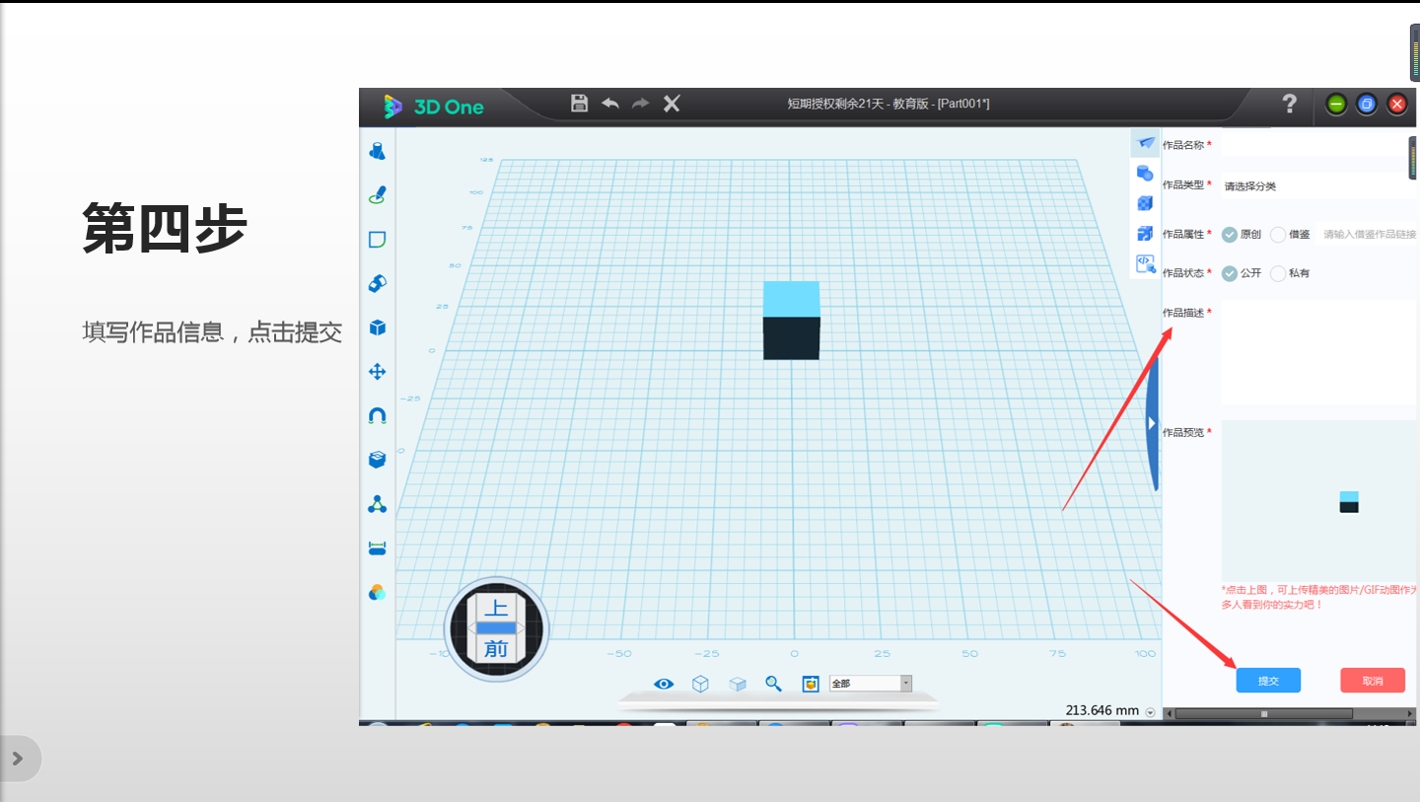Open the 3D One logo menu
This screenshot has height=802, width=1420.
(x=435, y=107)
